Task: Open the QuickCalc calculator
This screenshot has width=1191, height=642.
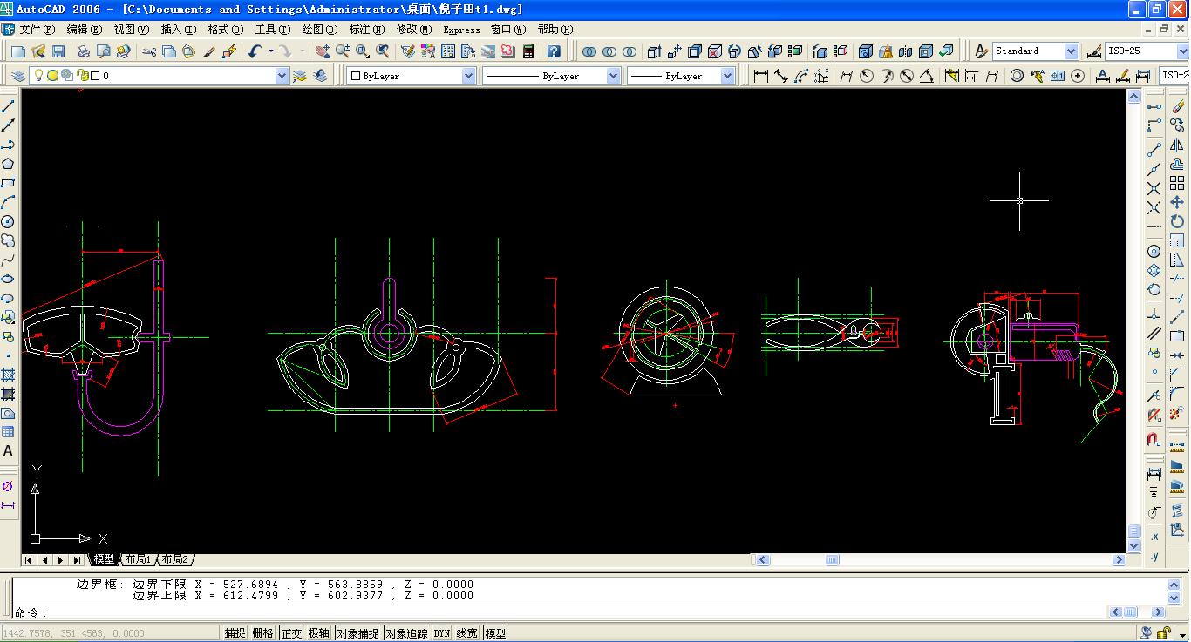Action: pyautogui.click(x=528, y=52)
